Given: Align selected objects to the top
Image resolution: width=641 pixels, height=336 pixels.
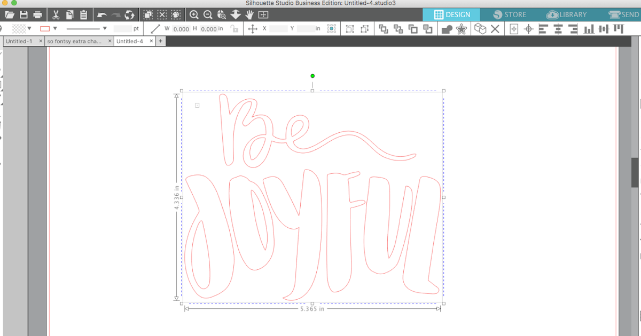Looking at the screenshot, I should [618, 29].
